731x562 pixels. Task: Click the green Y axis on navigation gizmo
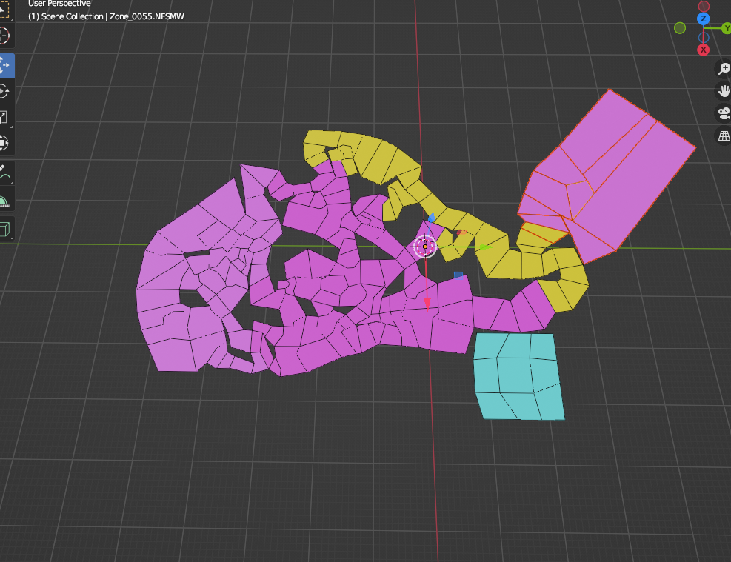727,28
